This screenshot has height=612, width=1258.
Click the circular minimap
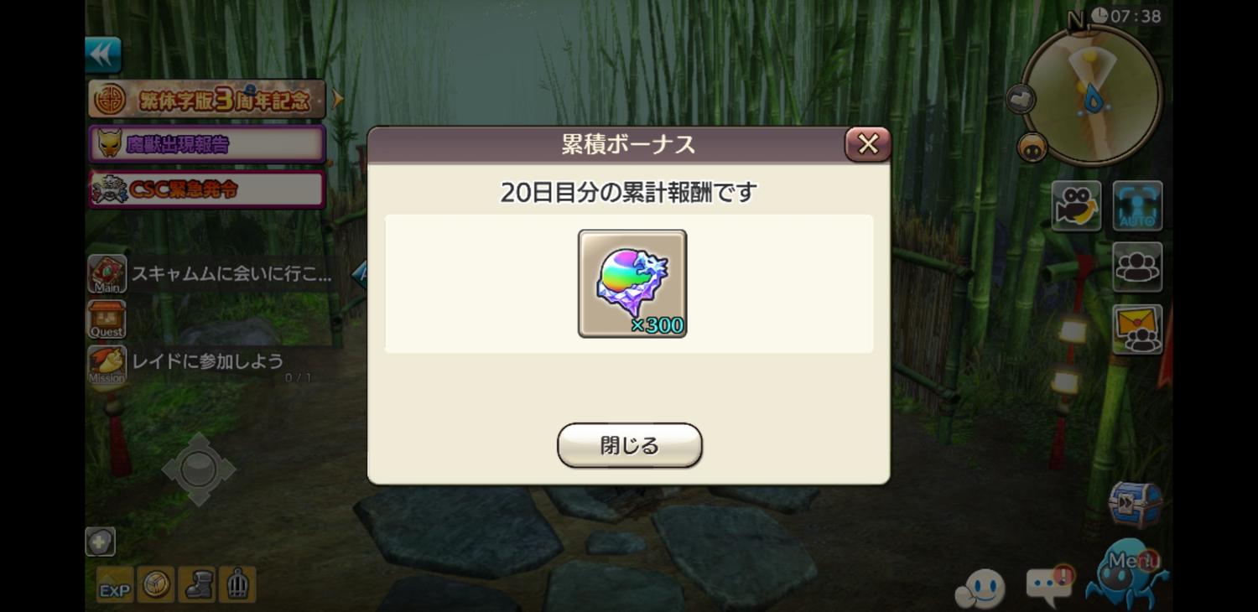[x=1093, y=96]
